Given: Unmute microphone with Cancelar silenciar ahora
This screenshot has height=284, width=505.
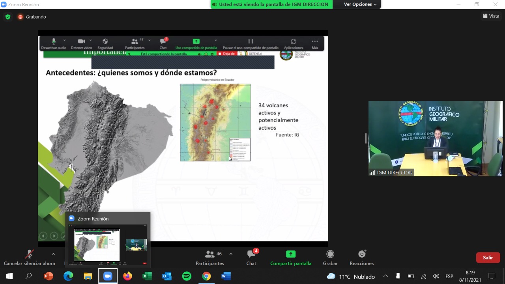Looking at the screenshot, I should pyautogui.click(x=29, y=258).
